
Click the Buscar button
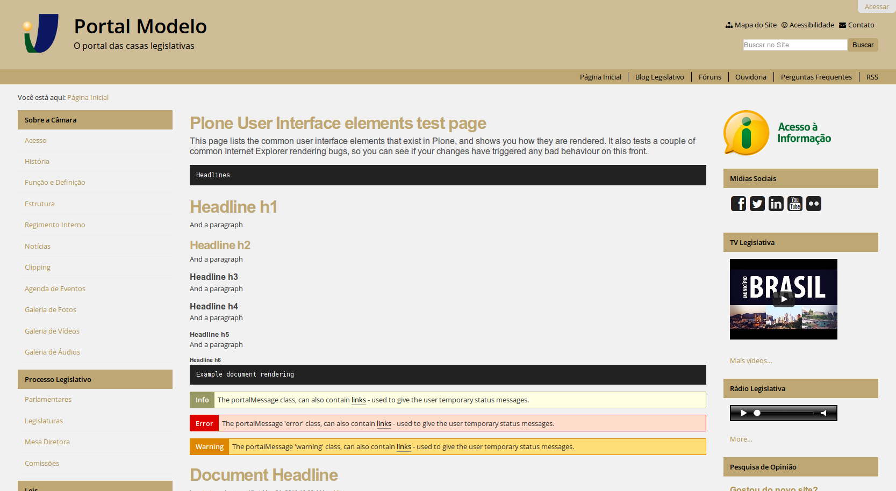coord(863,45)
